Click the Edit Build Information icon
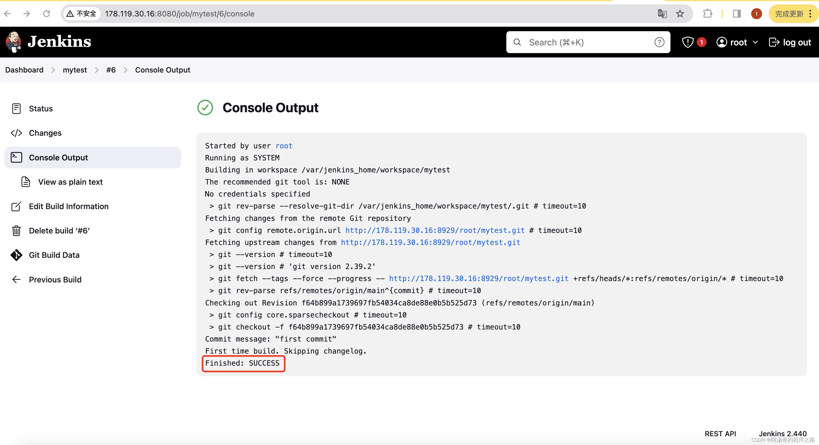 [15, 206]
